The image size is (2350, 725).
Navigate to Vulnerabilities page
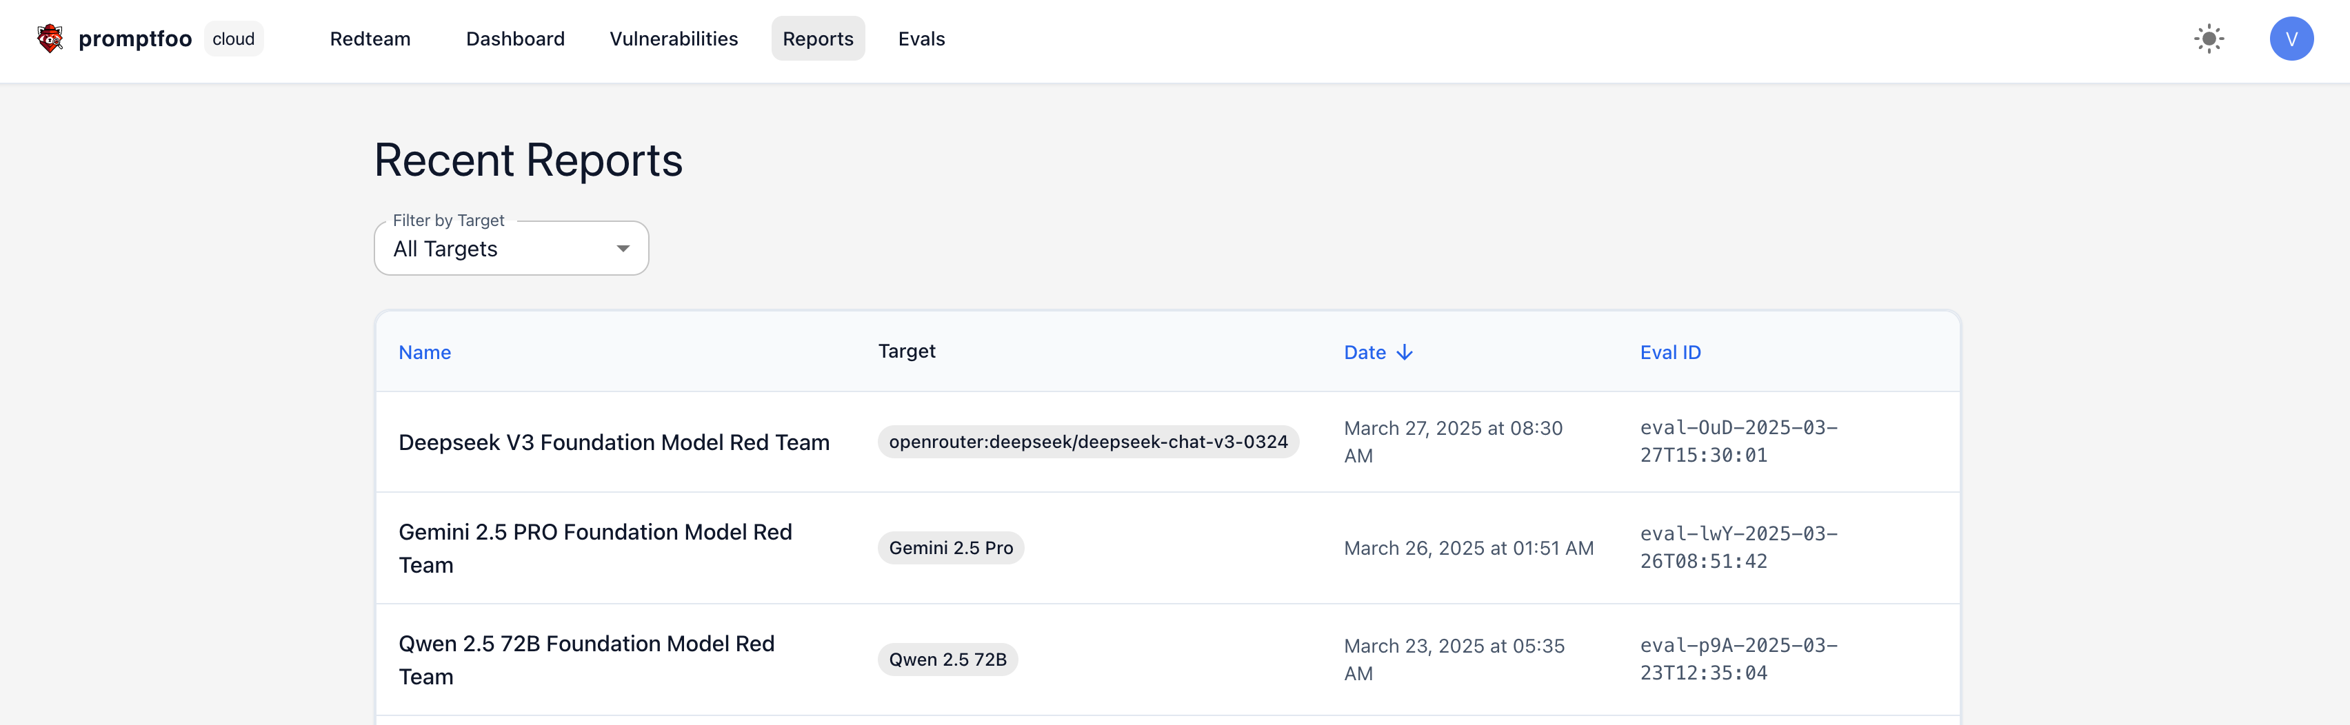[673, 39]
